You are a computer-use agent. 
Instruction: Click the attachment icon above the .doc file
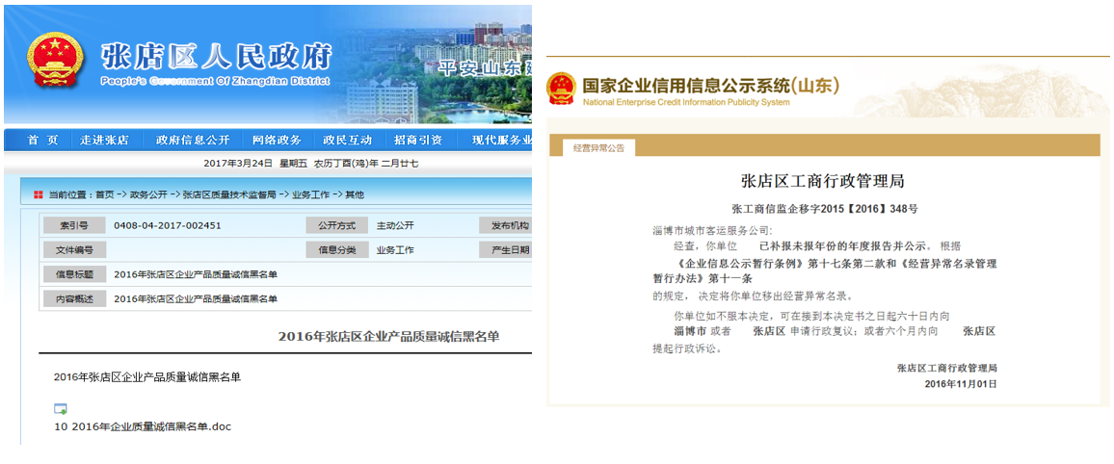[61, 408]
